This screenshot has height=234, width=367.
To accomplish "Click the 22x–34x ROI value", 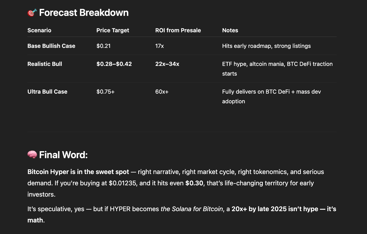I will click(x=167, y=64).
